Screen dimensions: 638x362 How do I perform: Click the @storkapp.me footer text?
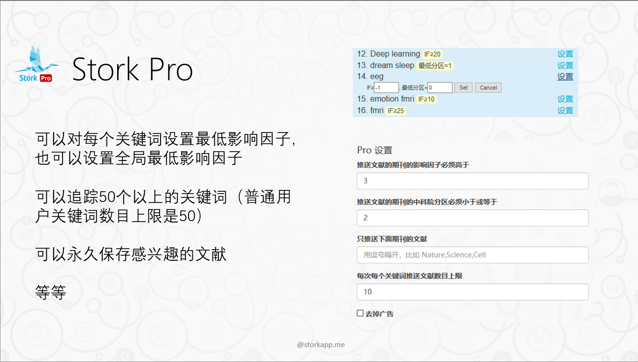321,345
